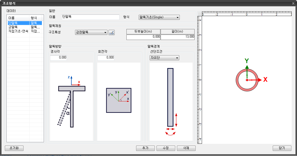Click the 이름 name input field
The width and height of the screenshot is (297, 156).
pyautogui.click(x=91, y=17)
